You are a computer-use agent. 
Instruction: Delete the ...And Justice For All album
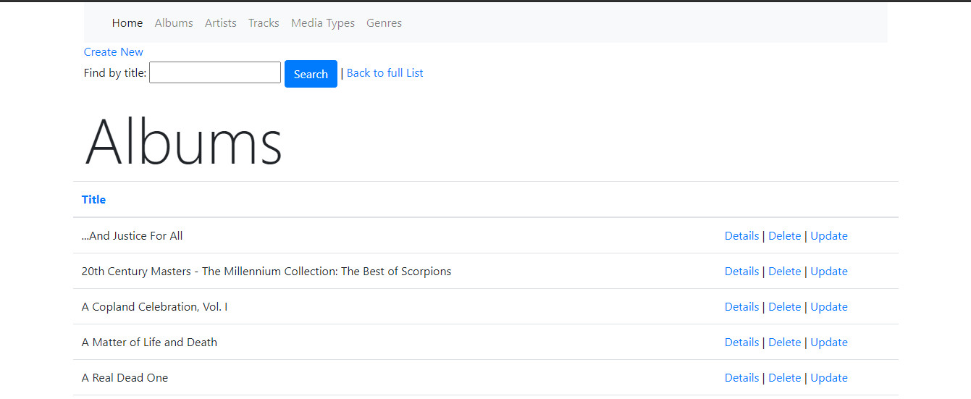[x=784, y=236]
